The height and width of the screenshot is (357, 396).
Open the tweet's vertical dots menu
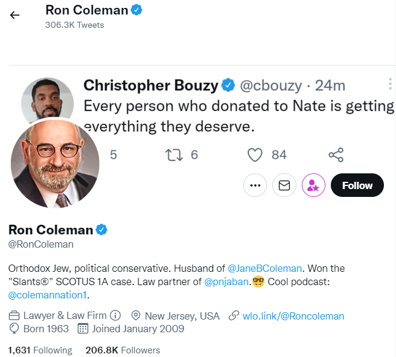(x=390, y=84)
